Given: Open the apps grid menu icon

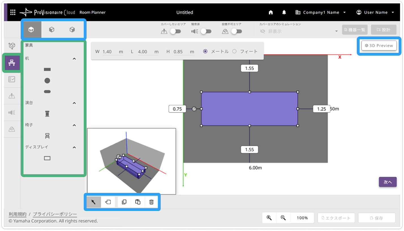Looking at the screenshot, I should click(13, 12).
